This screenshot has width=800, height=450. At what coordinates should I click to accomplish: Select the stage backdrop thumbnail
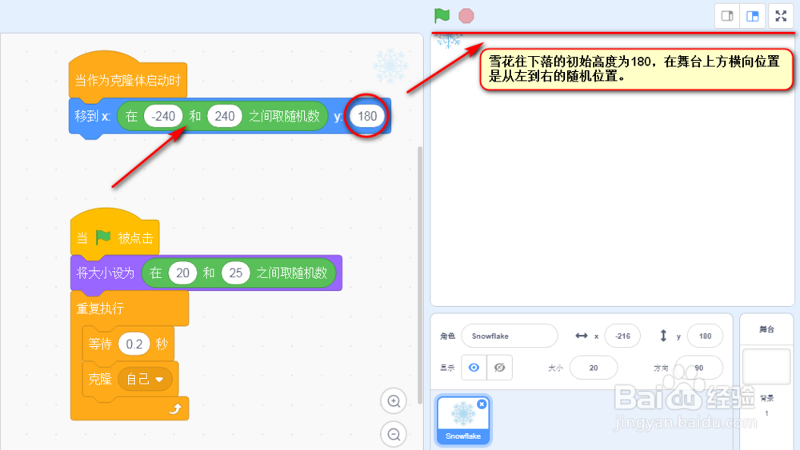766,366
